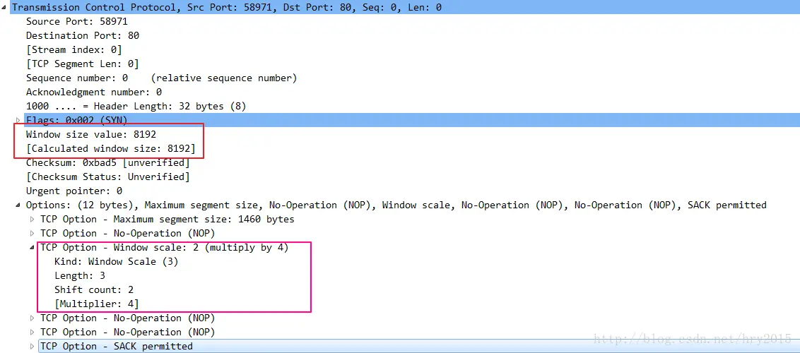
Task: Select the Urgent pointer: 0 row
Action: pos(74,191)
